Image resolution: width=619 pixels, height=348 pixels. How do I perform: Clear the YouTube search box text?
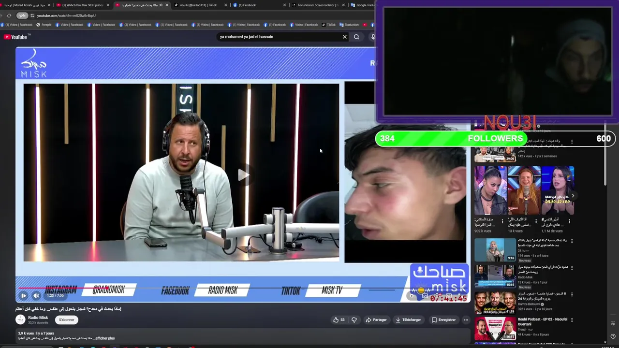(345, 37)
